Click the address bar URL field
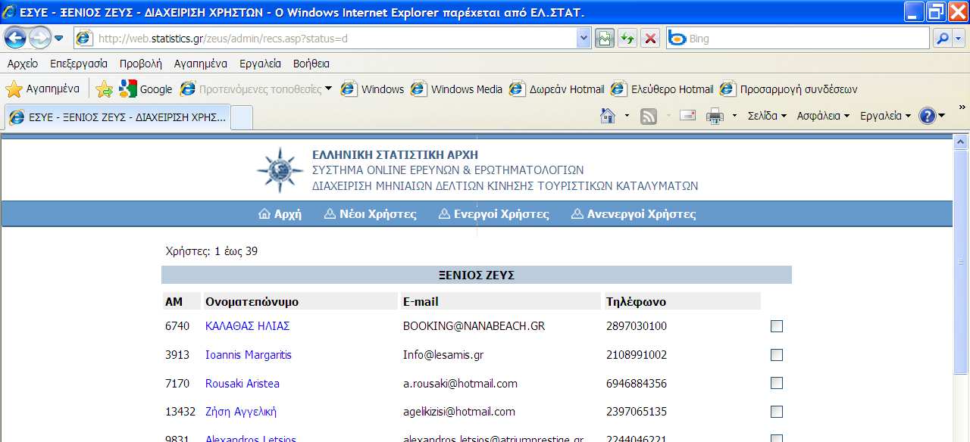 (325, 38)
